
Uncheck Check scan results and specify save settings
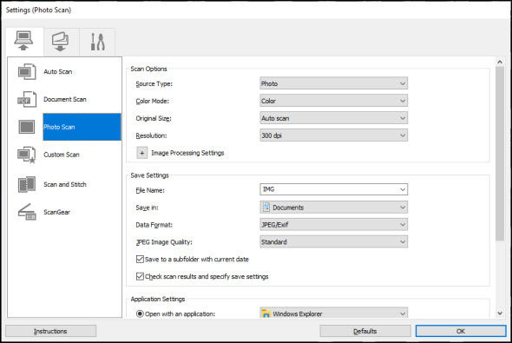pos(140,277)
